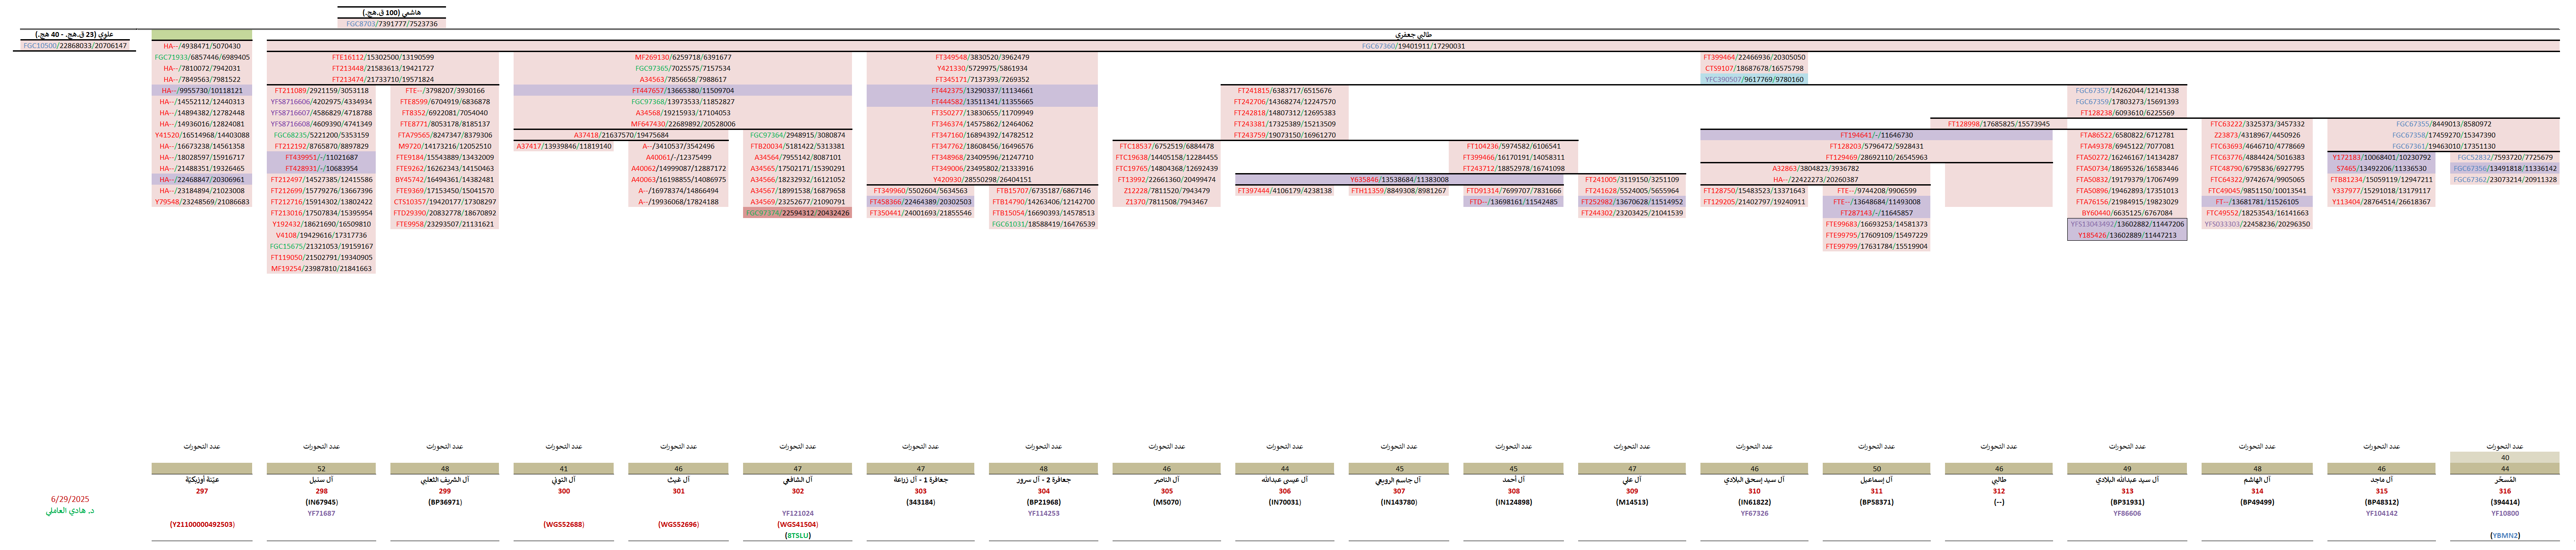Select the mutation count cell showing 50
This screenshot has width=2576, height=550.
pos(1876,468)
